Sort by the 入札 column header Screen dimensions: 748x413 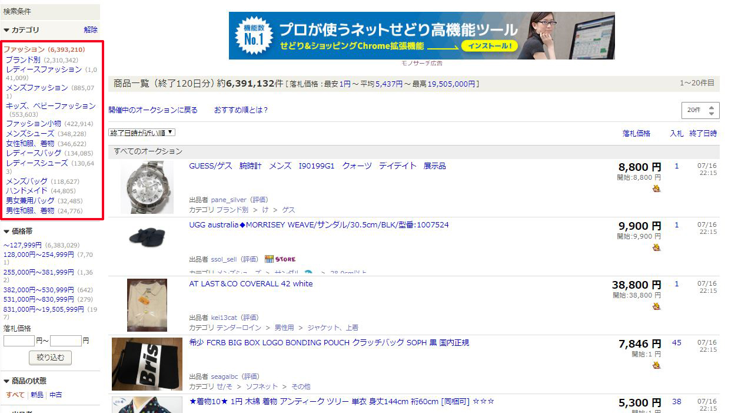coord(677,134)
